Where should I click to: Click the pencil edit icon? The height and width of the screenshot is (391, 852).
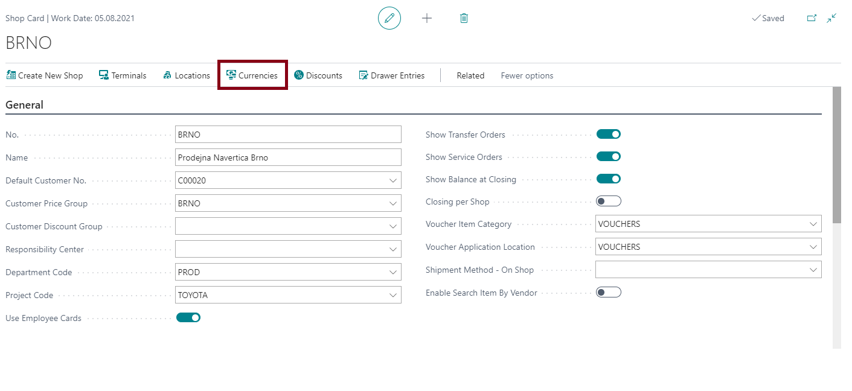(389, 18)
